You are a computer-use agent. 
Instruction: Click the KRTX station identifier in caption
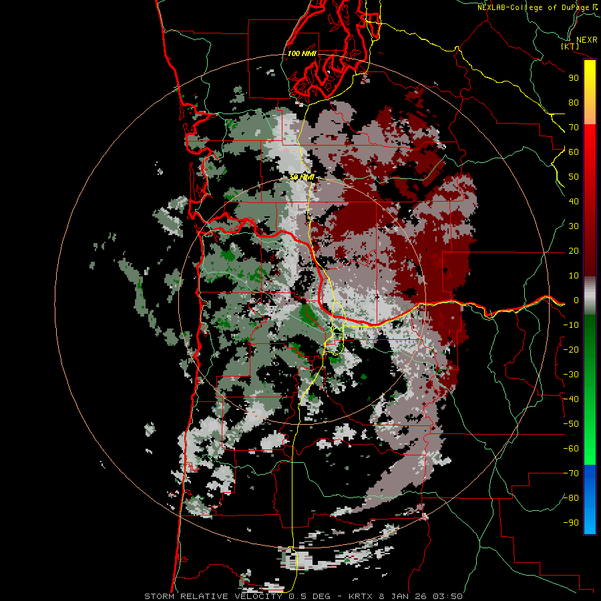pos(362,596)
